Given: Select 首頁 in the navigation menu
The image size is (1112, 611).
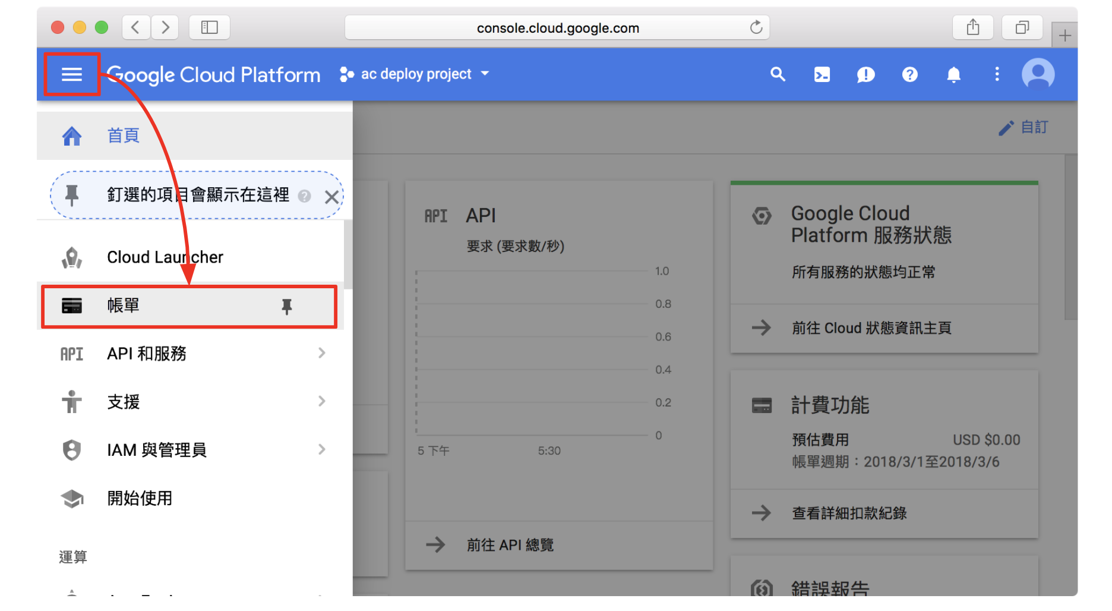Looking at the screenshot, I should (x=195, y=136).
